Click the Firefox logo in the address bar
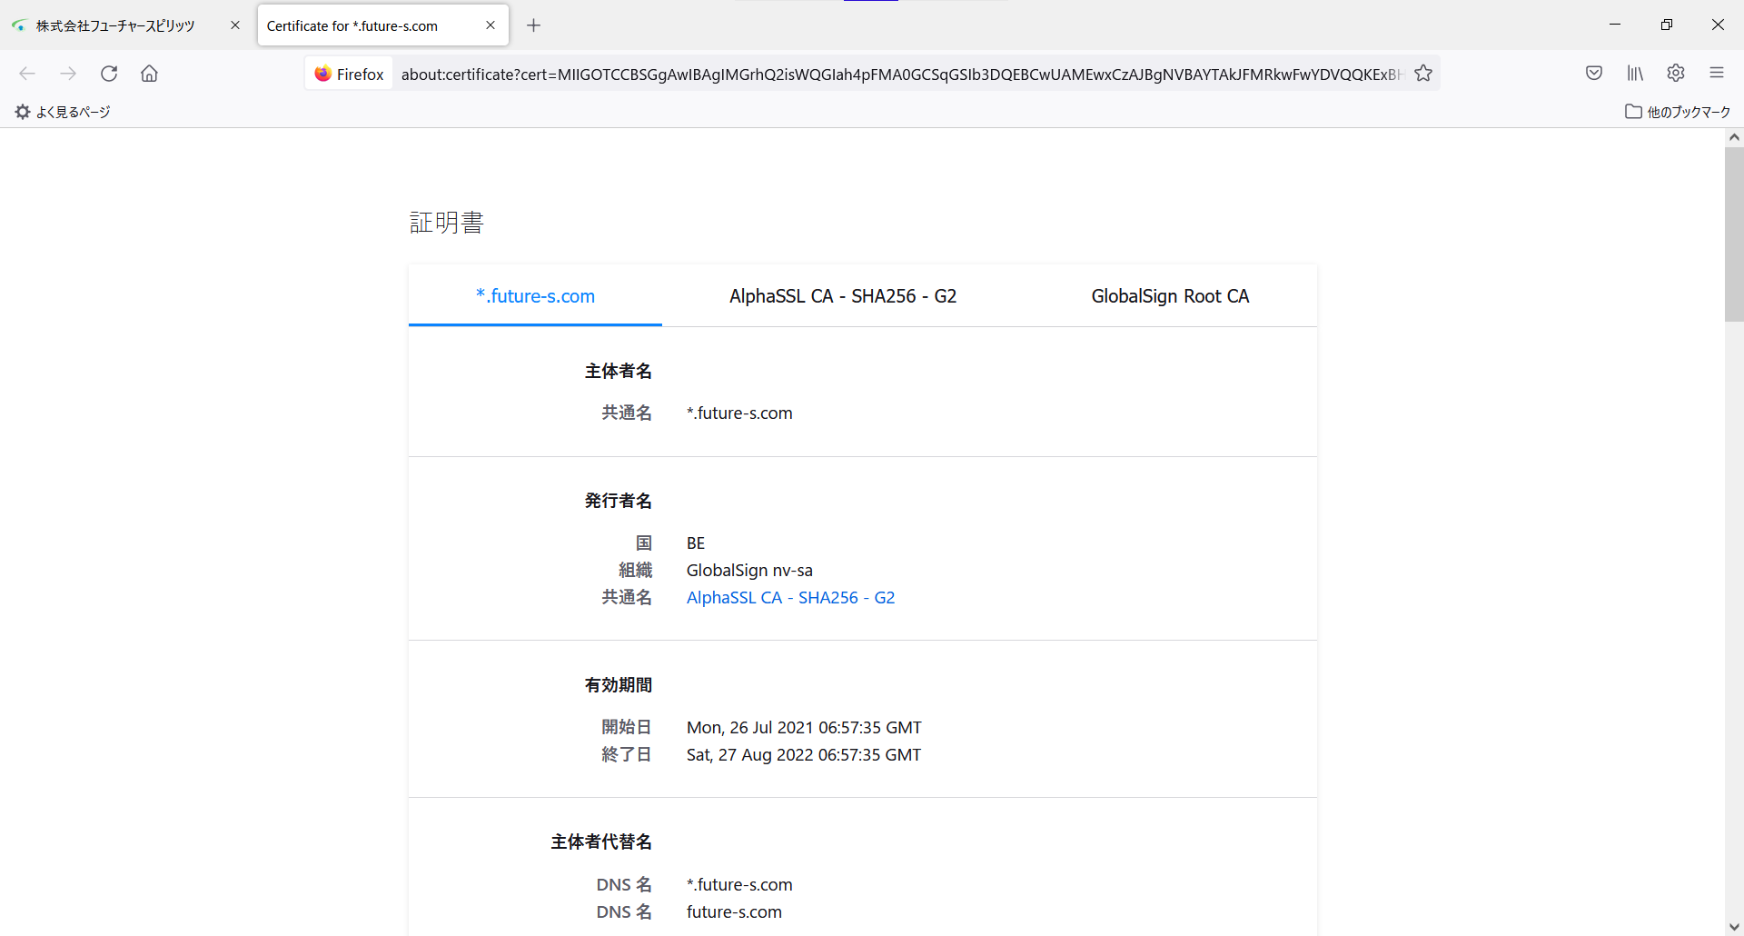The width and height of the screenshot is (1744, 936). tap(323, 74)
